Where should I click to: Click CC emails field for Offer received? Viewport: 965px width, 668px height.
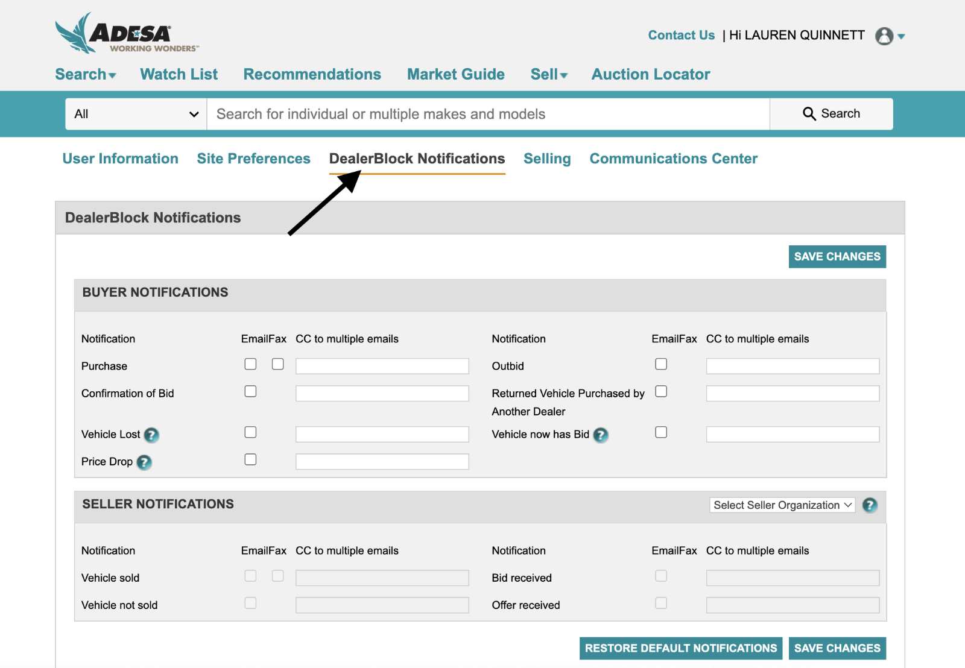pos(793,605)
